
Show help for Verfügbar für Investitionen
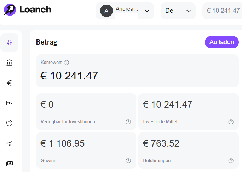click(x=128, y=122)
